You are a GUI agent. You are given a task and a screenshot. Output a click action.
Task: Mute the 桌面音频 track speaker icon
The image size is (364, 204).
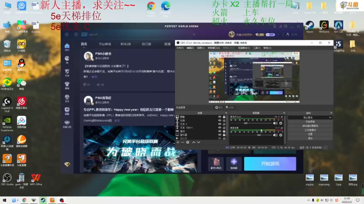[275, 135]
